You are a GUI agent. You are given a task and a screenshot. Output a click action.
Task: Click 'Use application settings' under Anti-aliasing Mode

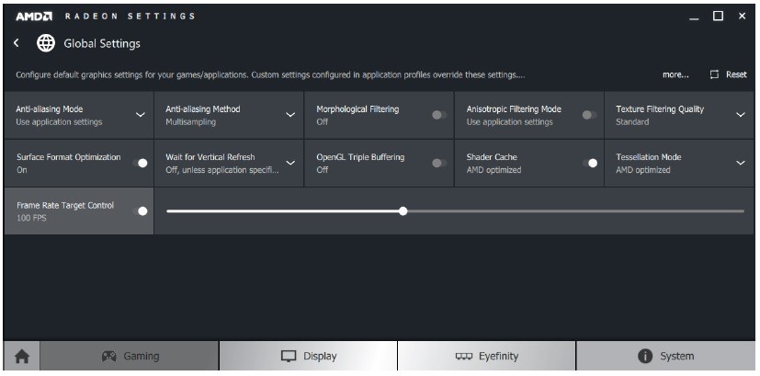(59, 121)
